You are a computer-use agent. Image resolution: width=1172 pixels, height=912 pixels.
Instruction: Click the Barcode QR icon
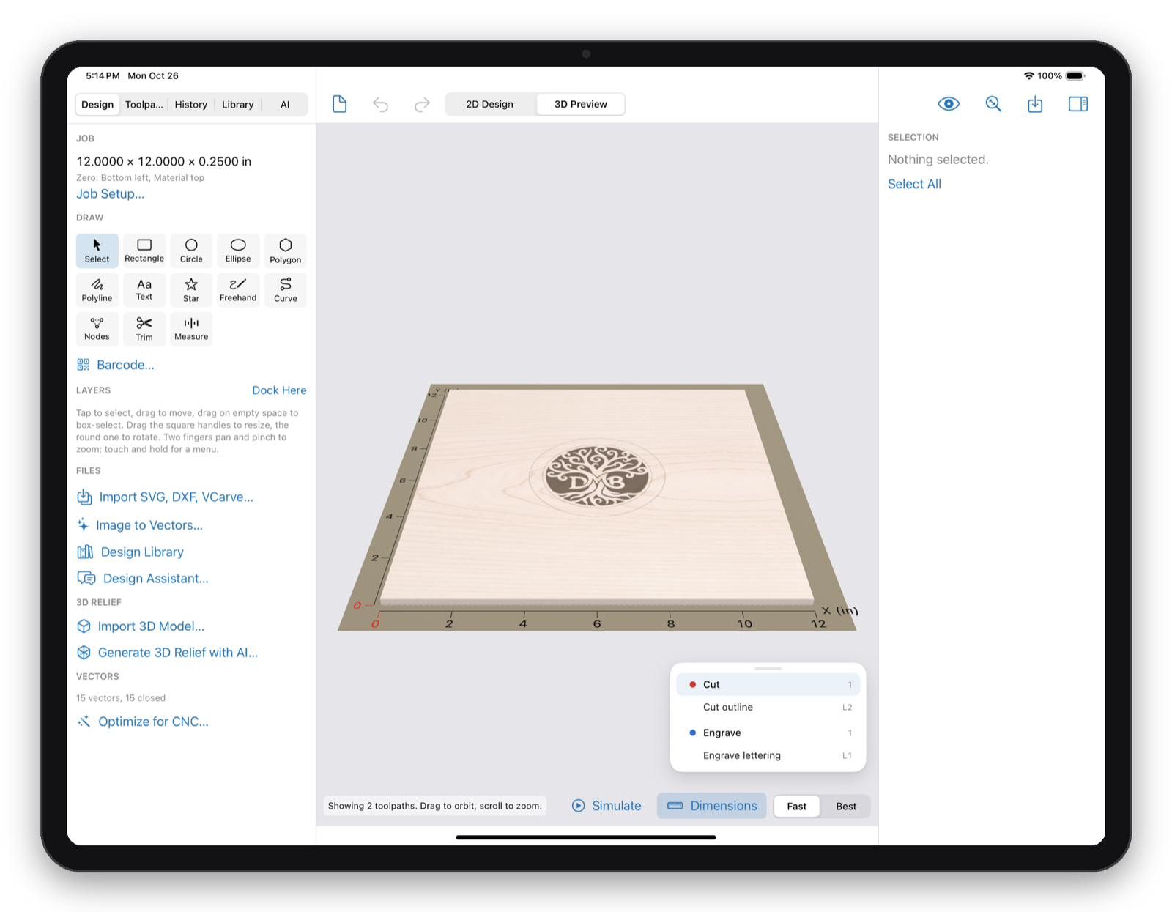coord(84,365)
